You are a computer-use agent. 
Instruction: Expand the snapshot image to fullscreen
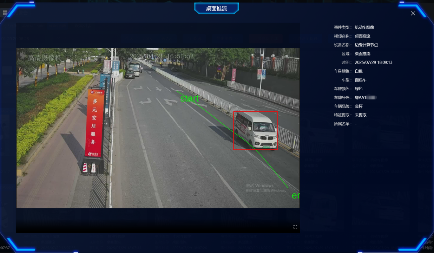coord(295,227)
